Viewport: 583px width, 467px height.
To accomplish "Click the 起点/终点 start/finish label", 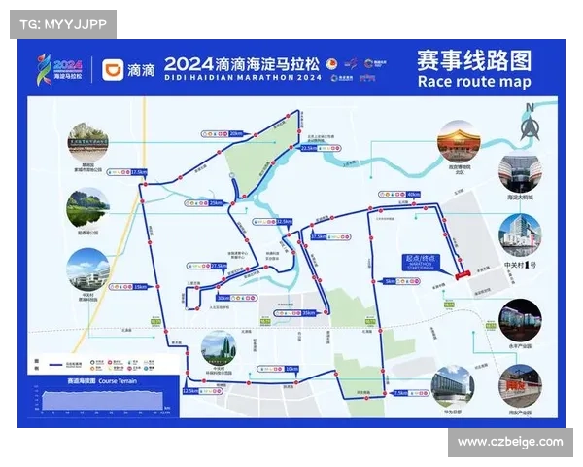I will coord(422,262).
